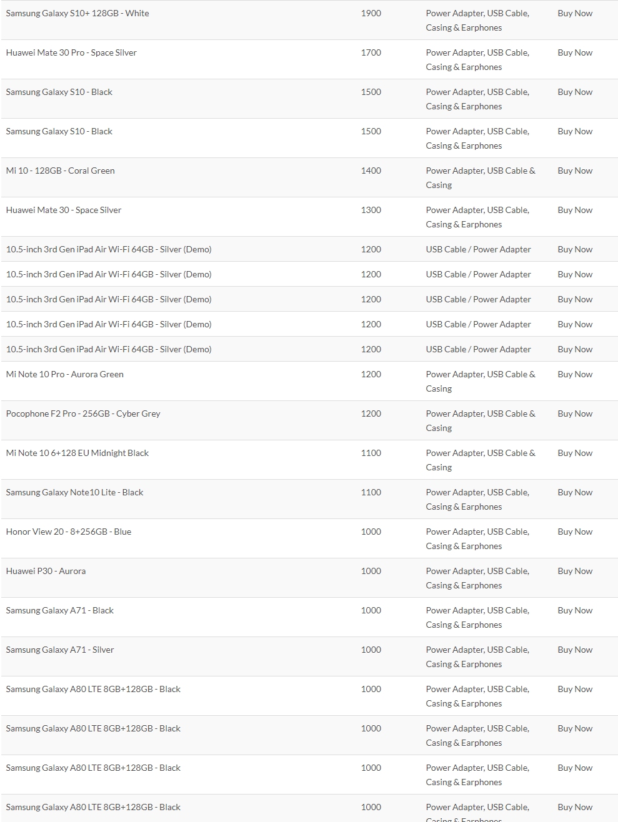The height and width of the screenshot is (822, 618).
Task: Click Buy Now for Galaxy Note10 Lite
Action: click(x=575, y=492)
